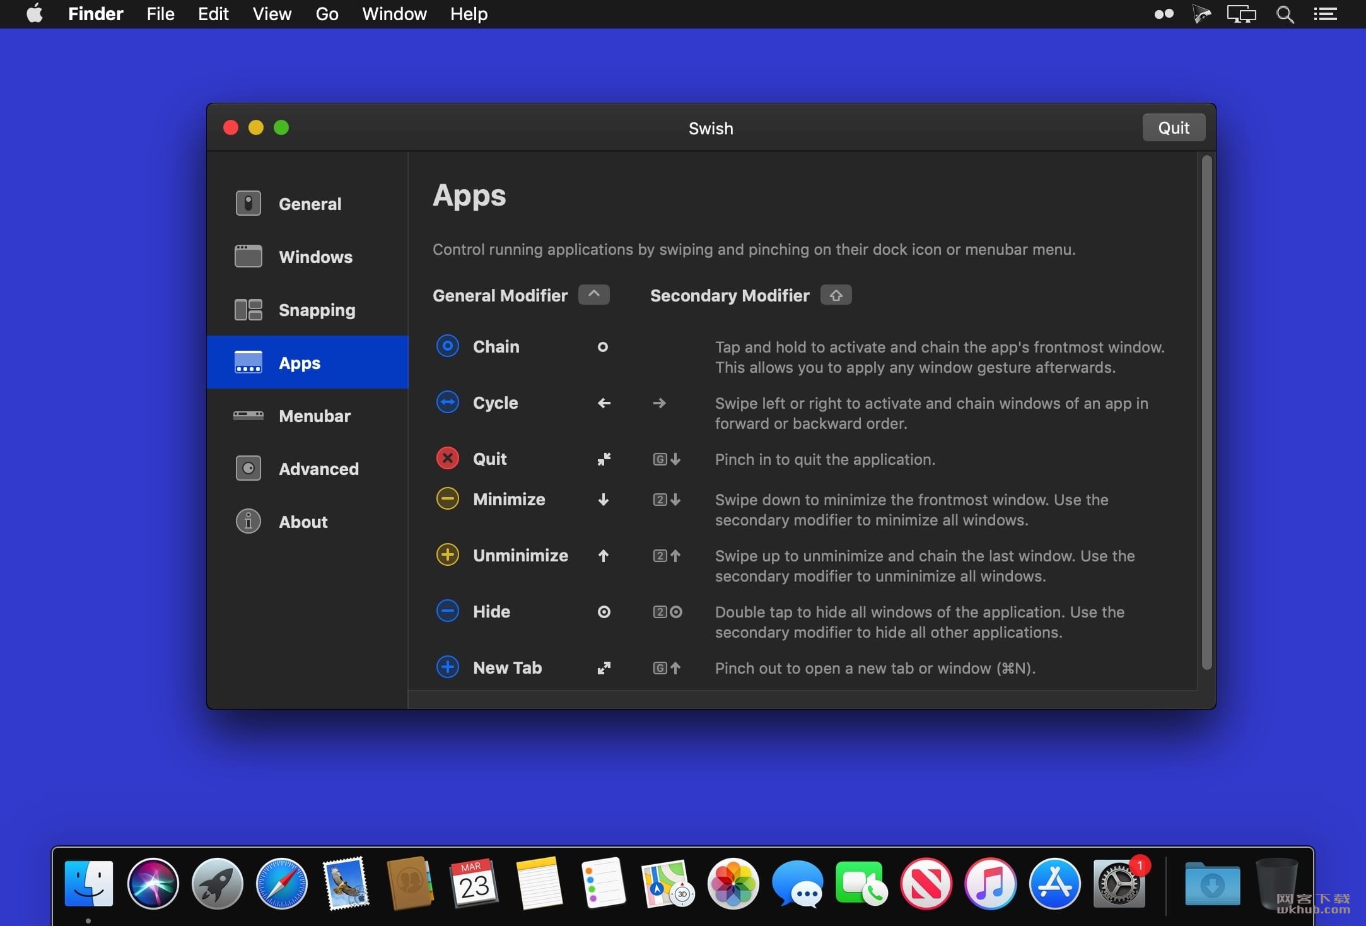Click the Minimize swipe-down arrow symbol
The height and width of the screenshot is (926, 1366).
click(x=604, y=500)
